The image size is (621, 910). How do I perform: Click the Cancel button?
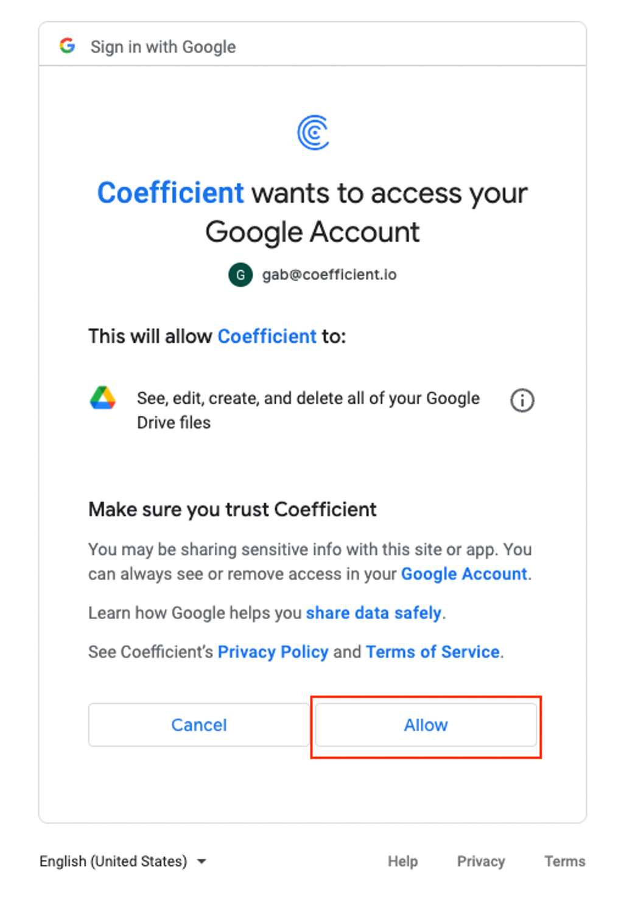point(198,724)
